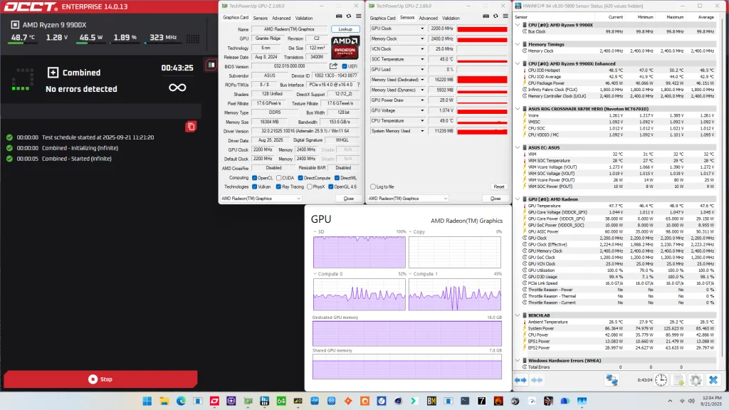Image resolution: width=729 pixels, height=410 pixels.
Task: Click the OCCT copy-log icon above the event list
Action: (x=192, y=127)
